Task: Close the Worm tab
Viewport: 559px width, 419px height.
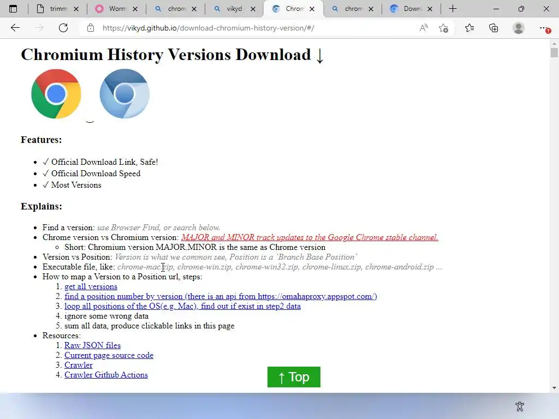Action: pyautogui.click(x=135, y=9)
